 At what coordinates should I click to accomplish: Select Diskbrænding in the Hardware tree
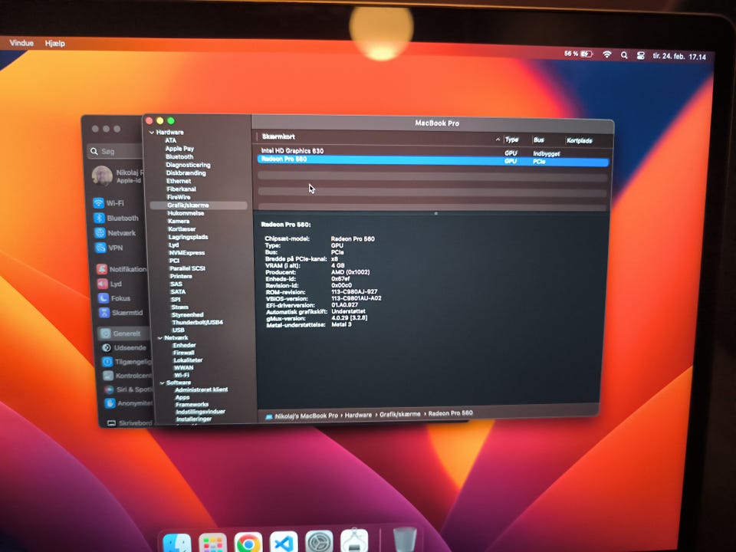click(x=186, y=172)
